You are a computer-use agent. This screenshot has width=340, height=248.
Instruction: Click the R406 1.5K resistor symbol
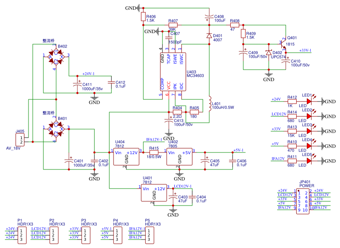click(x=143, y=17)
